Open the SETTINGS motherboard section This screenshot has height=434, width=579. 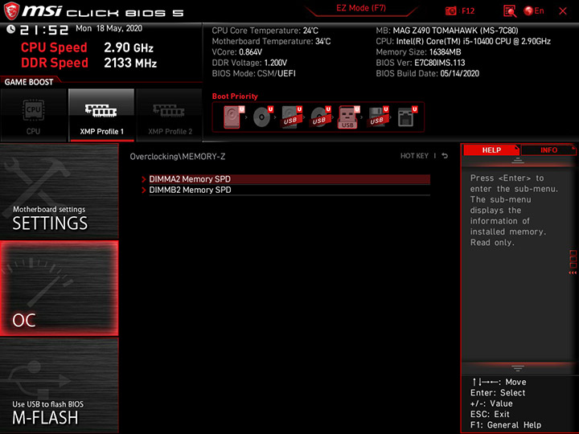59,191
